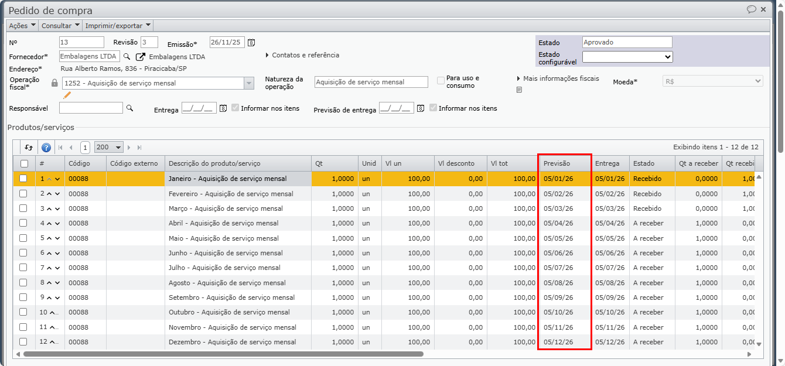Click the calendar icon beside Emissão date

pyautogui.click(x=251, y=43)
